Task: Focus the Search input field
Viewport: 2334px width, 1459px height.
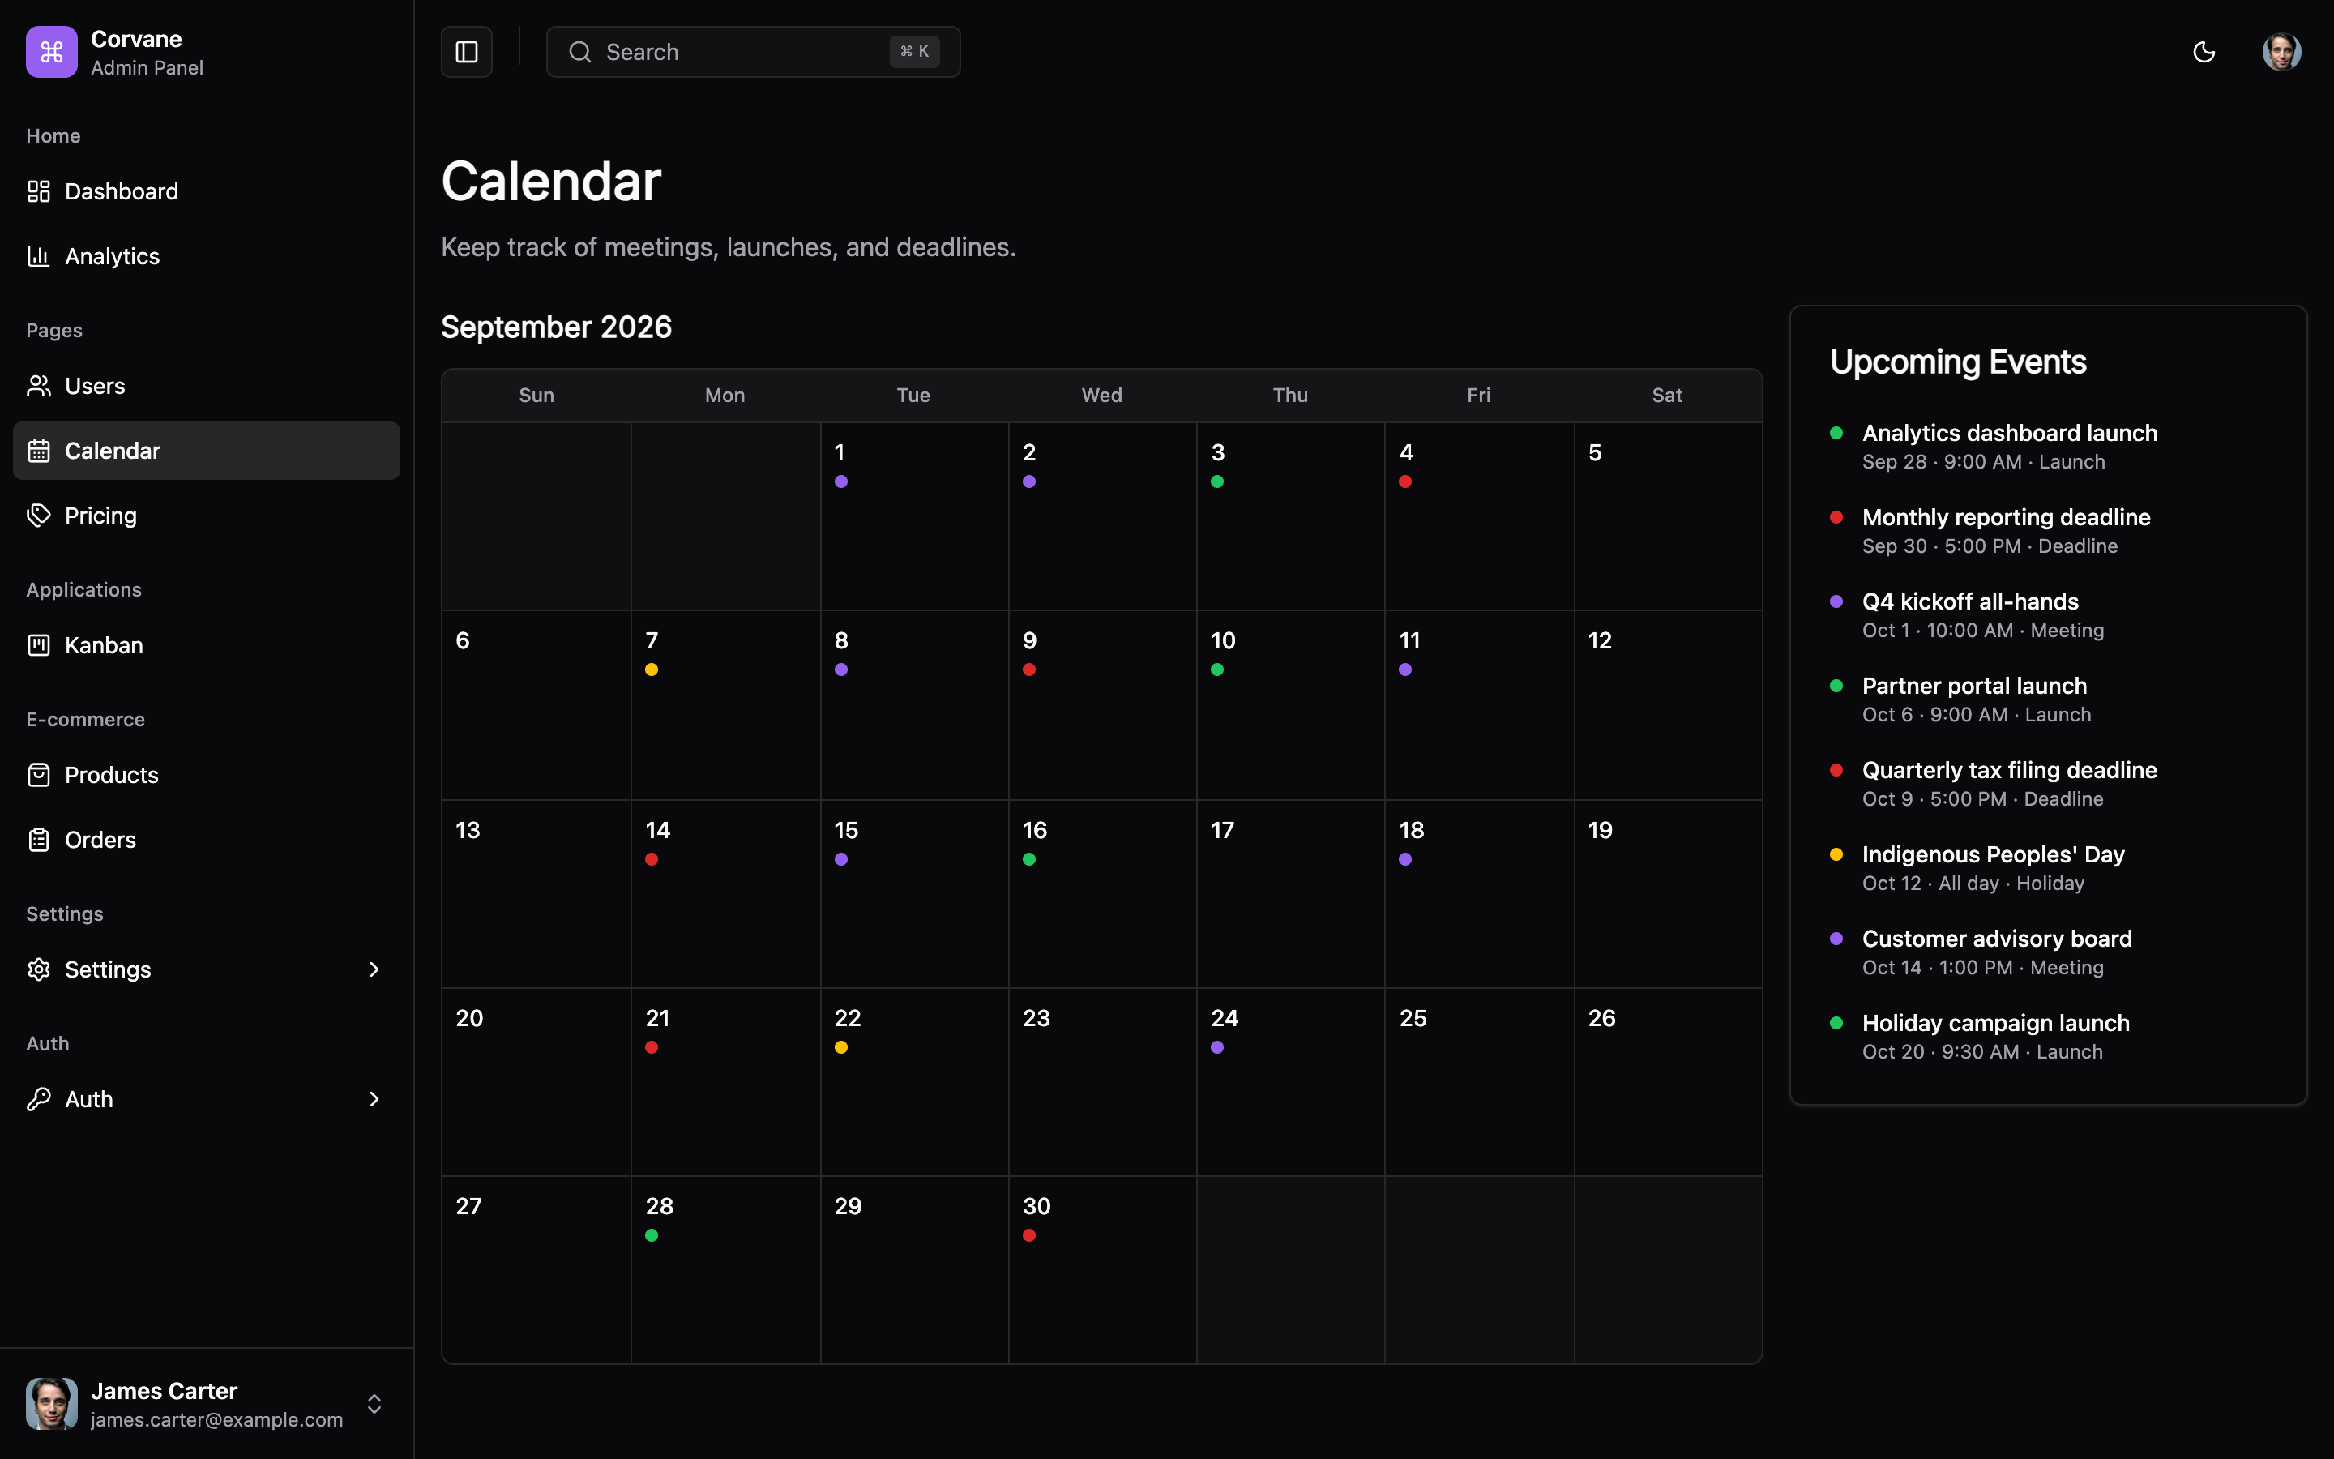Action: [753, 52]
